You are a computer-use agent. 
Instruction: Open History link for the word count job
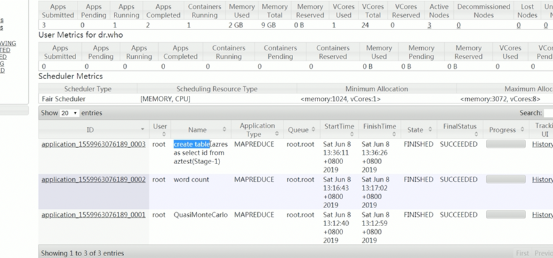pyautogui.click(x=542, y=180)
